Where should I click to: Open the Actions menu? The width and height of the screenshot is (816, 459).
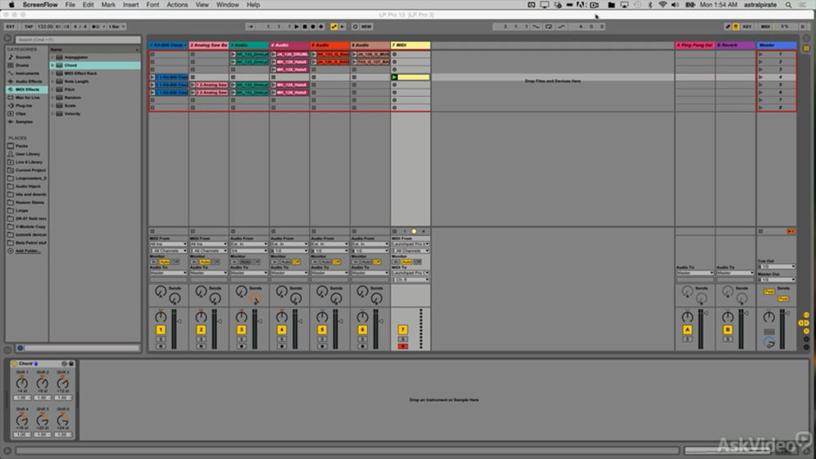coord(177,5)
